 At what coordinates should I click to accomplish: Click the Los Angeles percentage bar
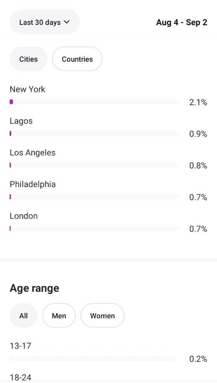tap(95, 165)
